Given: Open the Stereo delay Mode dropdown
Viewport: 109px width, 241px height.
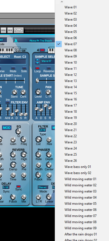Looking at the screenshot, I should pos(43,187).
